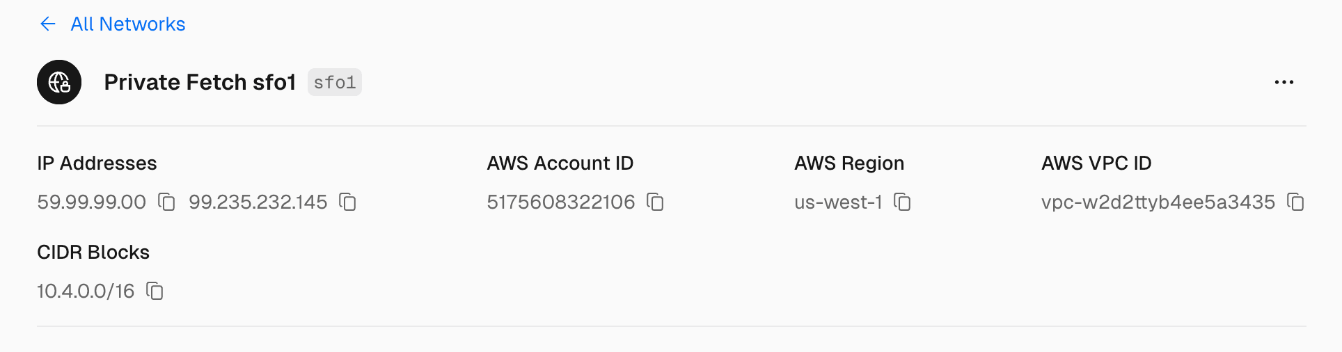Select the 59.99.99.00 IP address text
1342x352 pixels.
click(91, 202)
